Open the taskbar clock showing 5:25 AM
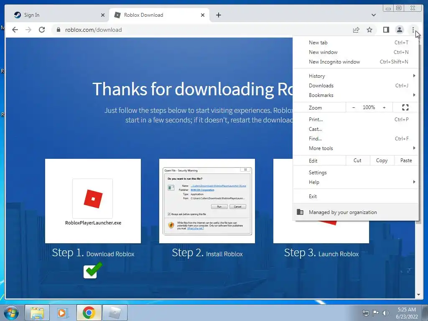Image resolution: width=428 pixels, height=321 pixels. (407, 313)
